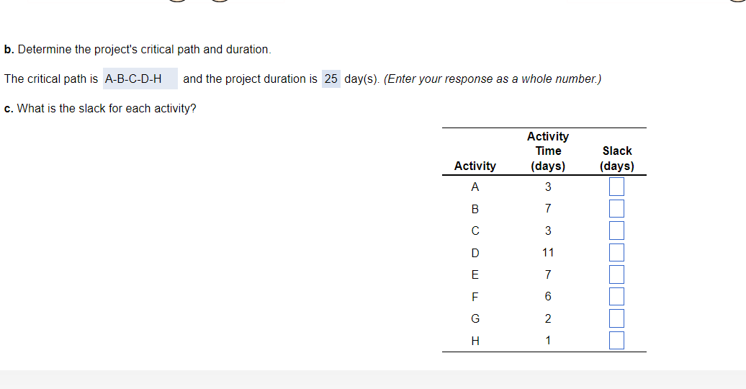Select the slack input box for activity B
The image size is (746, 389).
(616, 208)
